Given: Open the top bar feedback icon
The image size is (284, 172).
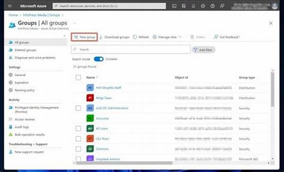Looking at the screenshot, I should click(x=222, y=6).
